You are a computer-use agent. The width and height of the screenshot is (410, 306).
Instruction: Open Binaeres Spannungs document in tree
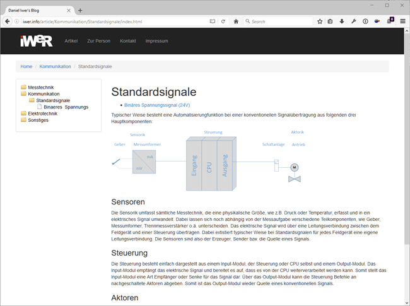coord(66,107)
